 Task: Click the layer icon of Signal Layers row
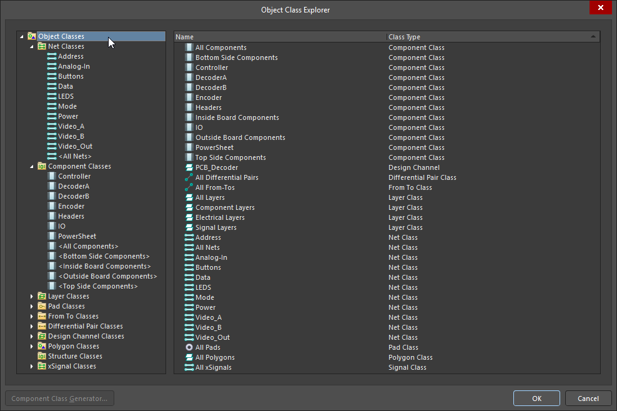point(189,227)
